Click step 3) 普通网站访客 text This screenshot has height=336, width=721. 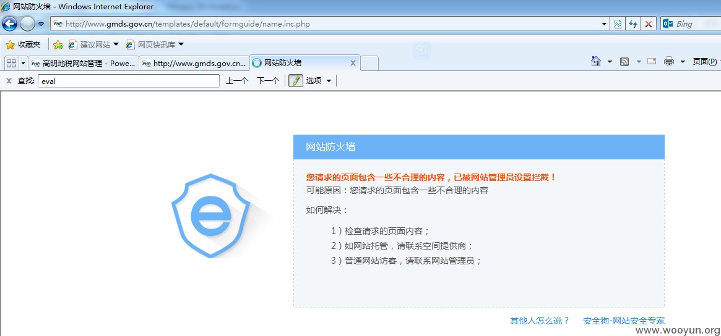point(406,261)
